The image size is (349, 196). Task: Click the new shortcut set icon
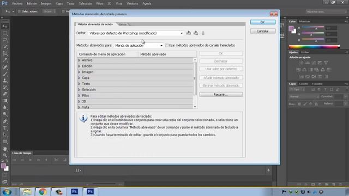click(x=196, y=33)
